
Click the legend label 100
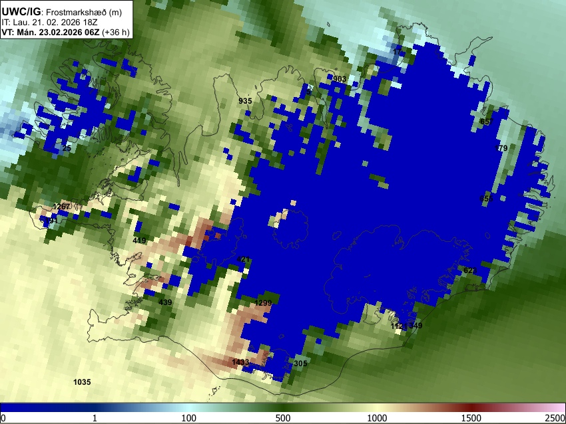click(189, 418)
